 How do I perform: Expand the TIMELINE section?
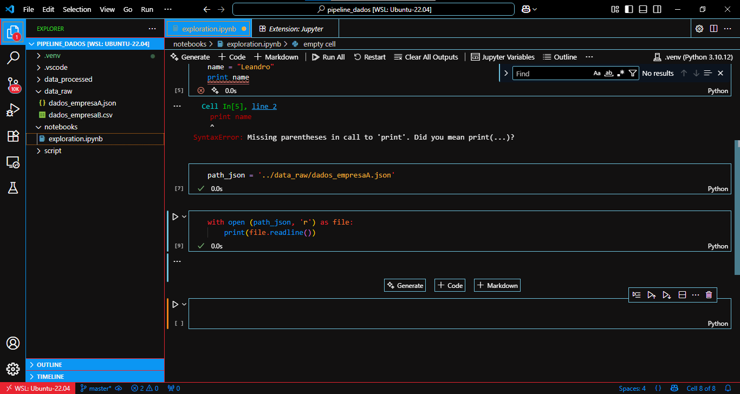[95, 377]
